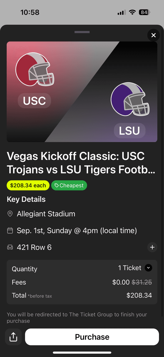The height and width of the screenshot is (357, 164).
Task: Tap the $208.34 each price tag
Action: click(28, 185)
